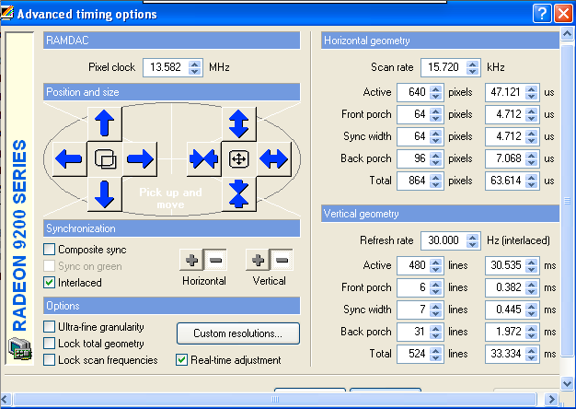Click the horizontal scrollbar thumb
This screenshot has height=409, width=576.
275,400
